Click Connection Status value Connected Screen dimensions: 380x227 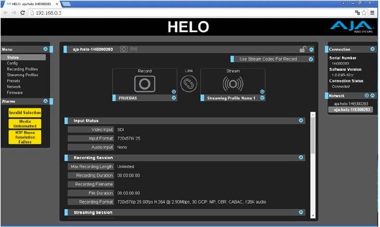click(340, 86)
